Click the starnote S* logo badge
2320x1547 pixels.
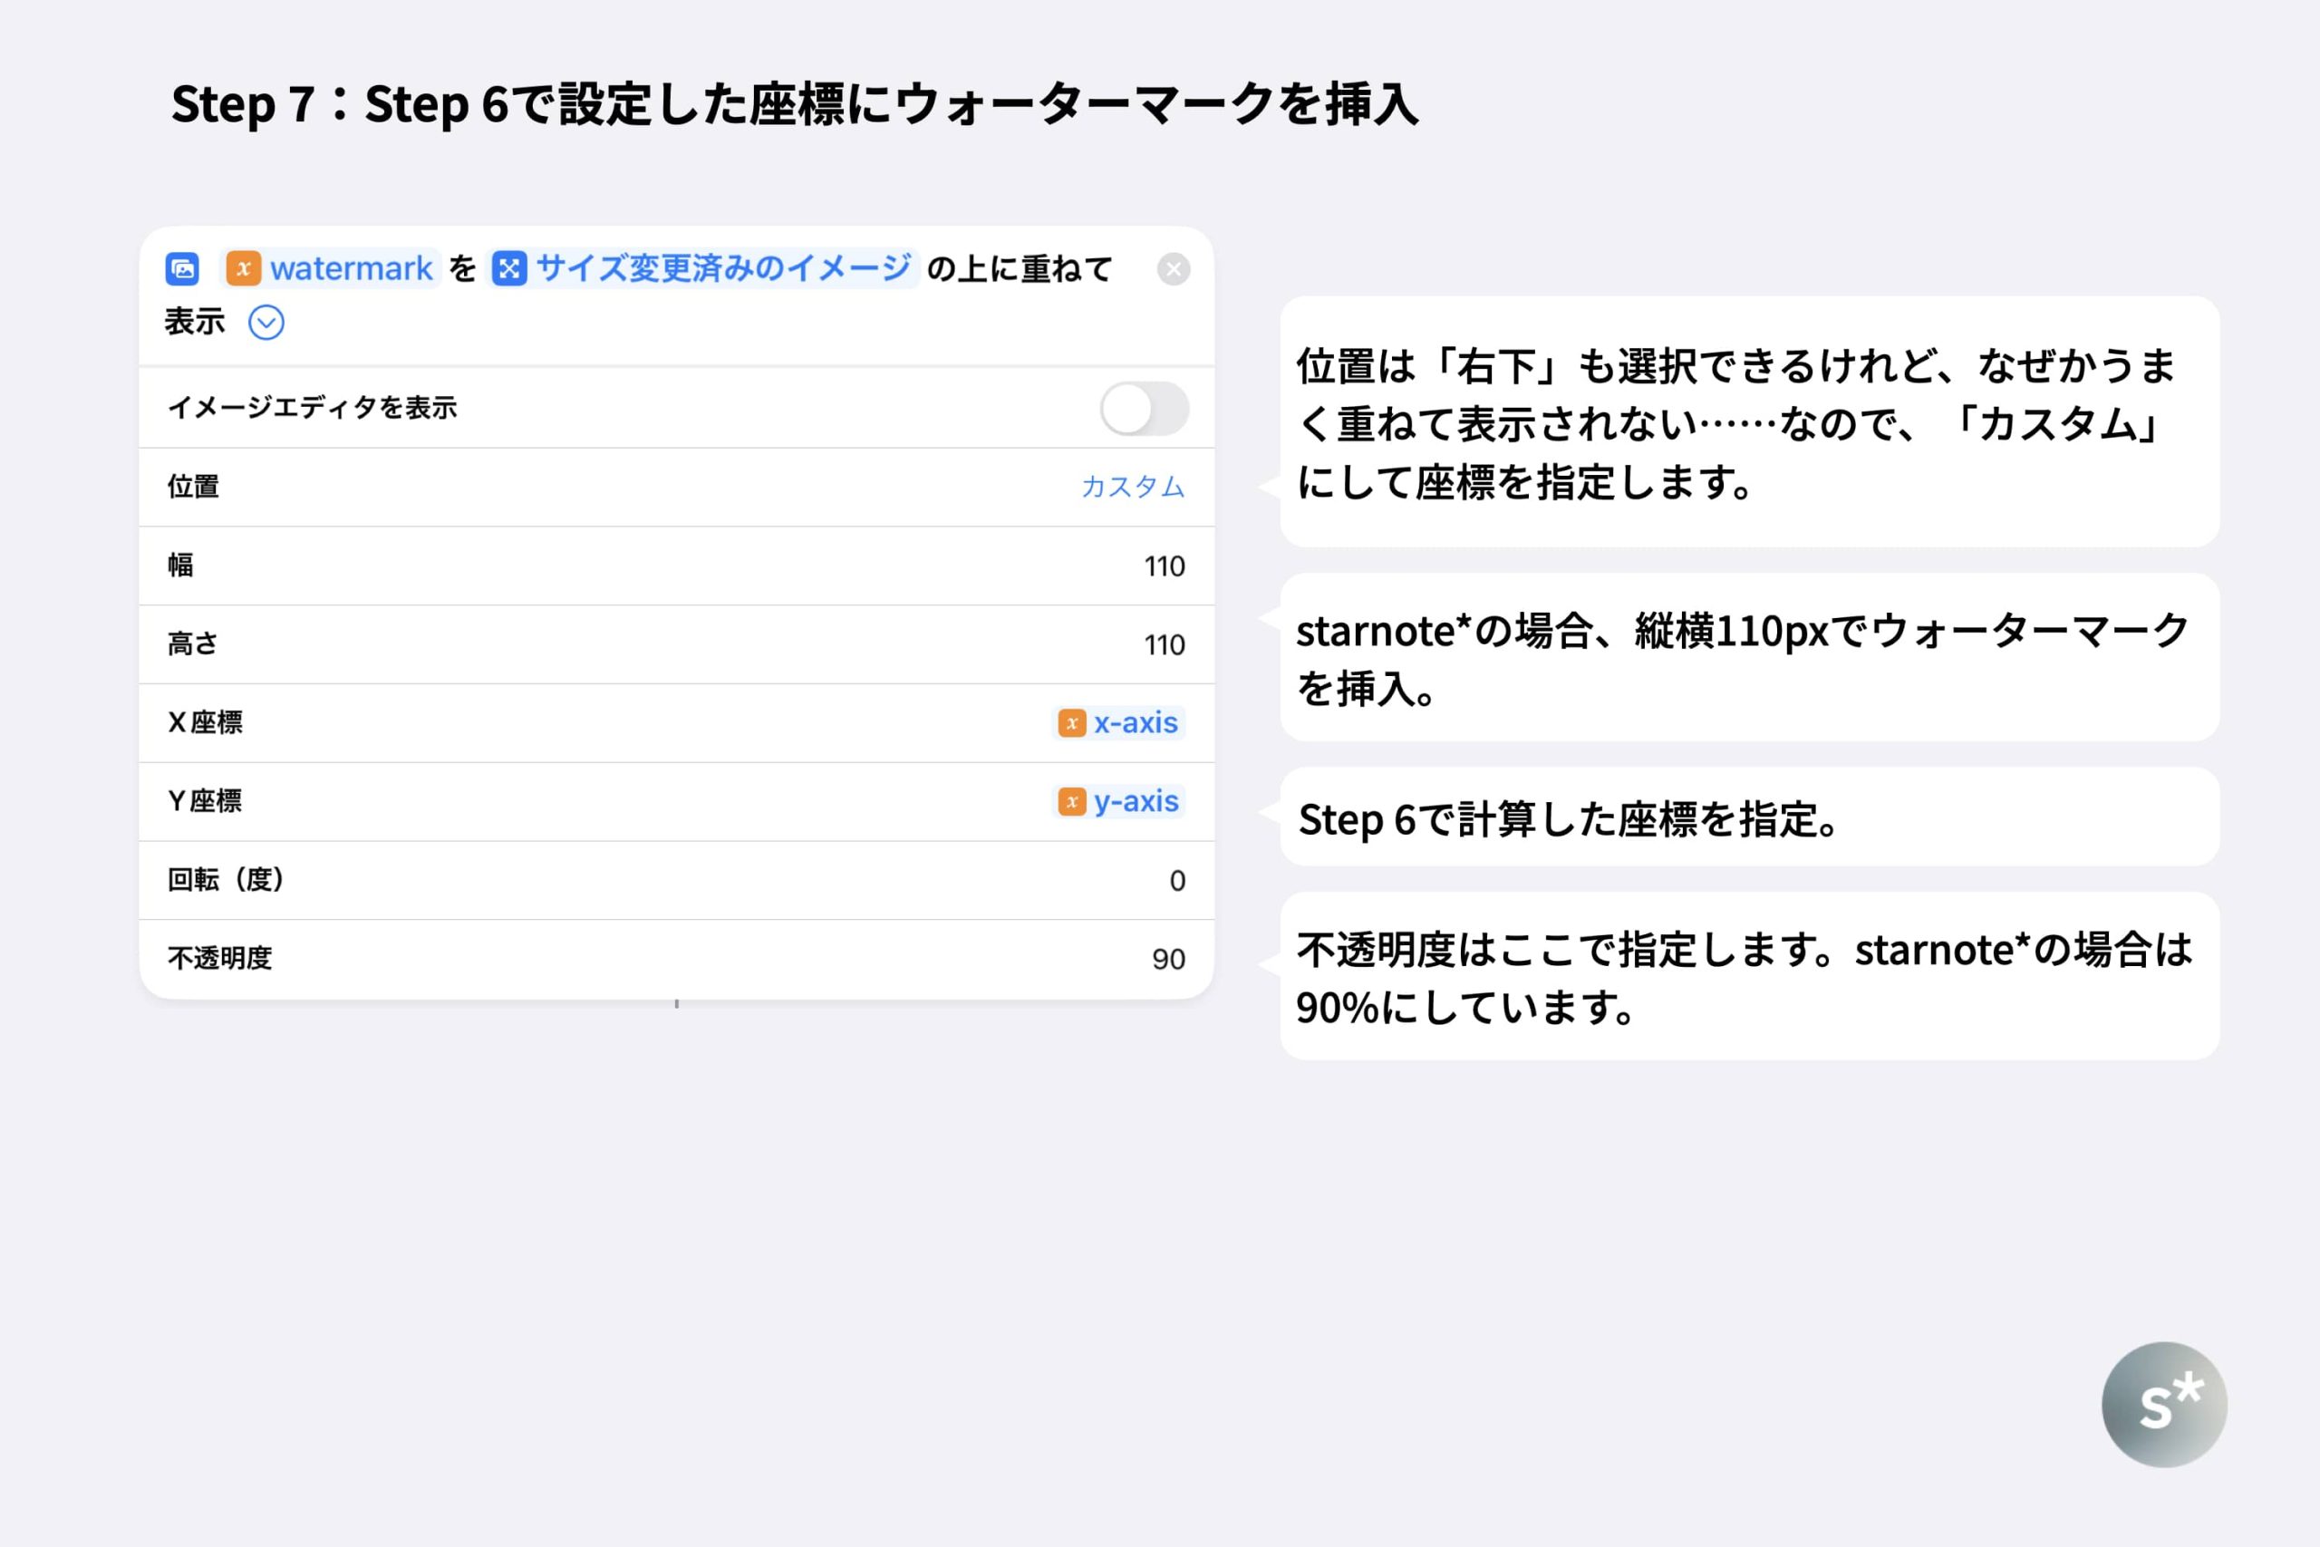pos(2164,1404)
